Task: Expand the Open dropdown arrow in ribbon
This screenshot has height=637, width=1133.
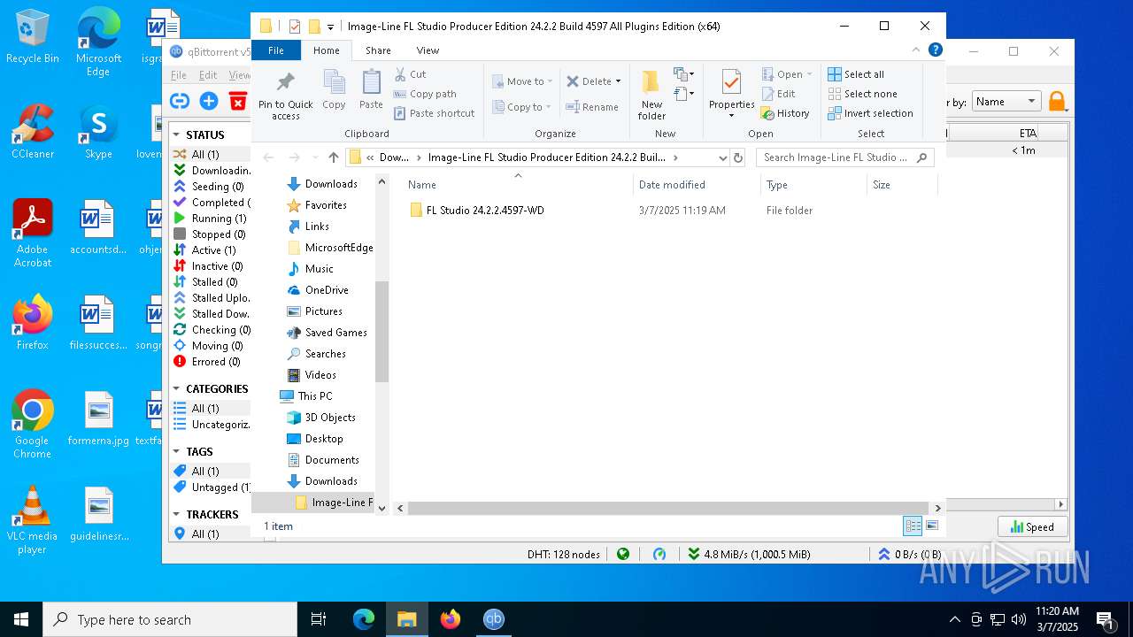Action: click(809, 74)
